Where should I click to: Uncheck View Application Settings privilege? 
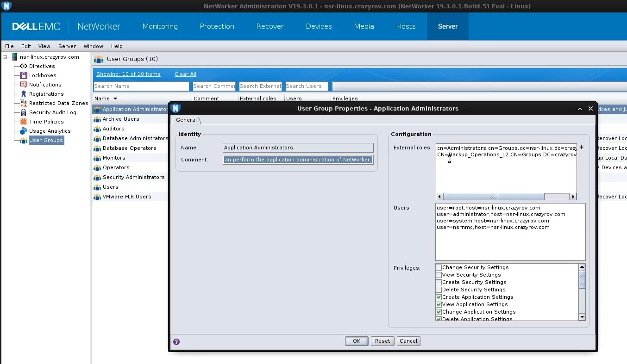(439, 304)
